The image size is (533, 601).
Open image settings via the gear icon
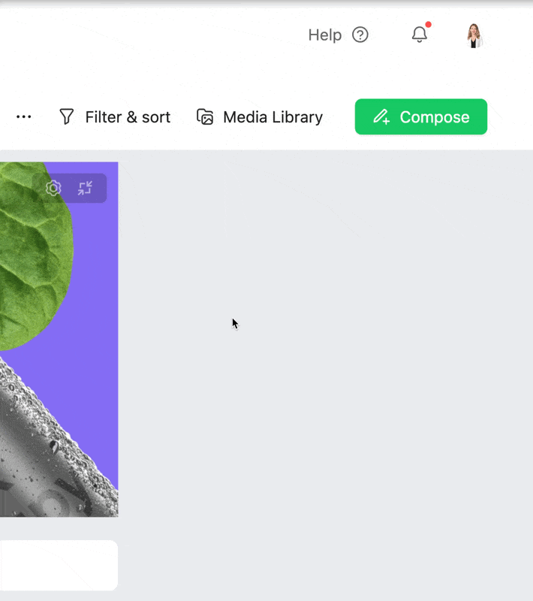[53, 189]
